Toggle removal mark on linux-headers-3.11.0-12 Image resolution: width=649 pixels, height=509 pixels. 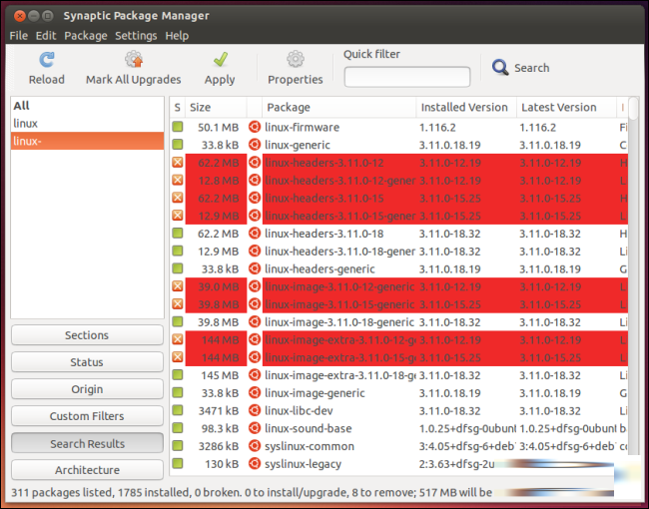tap(178, 163)
